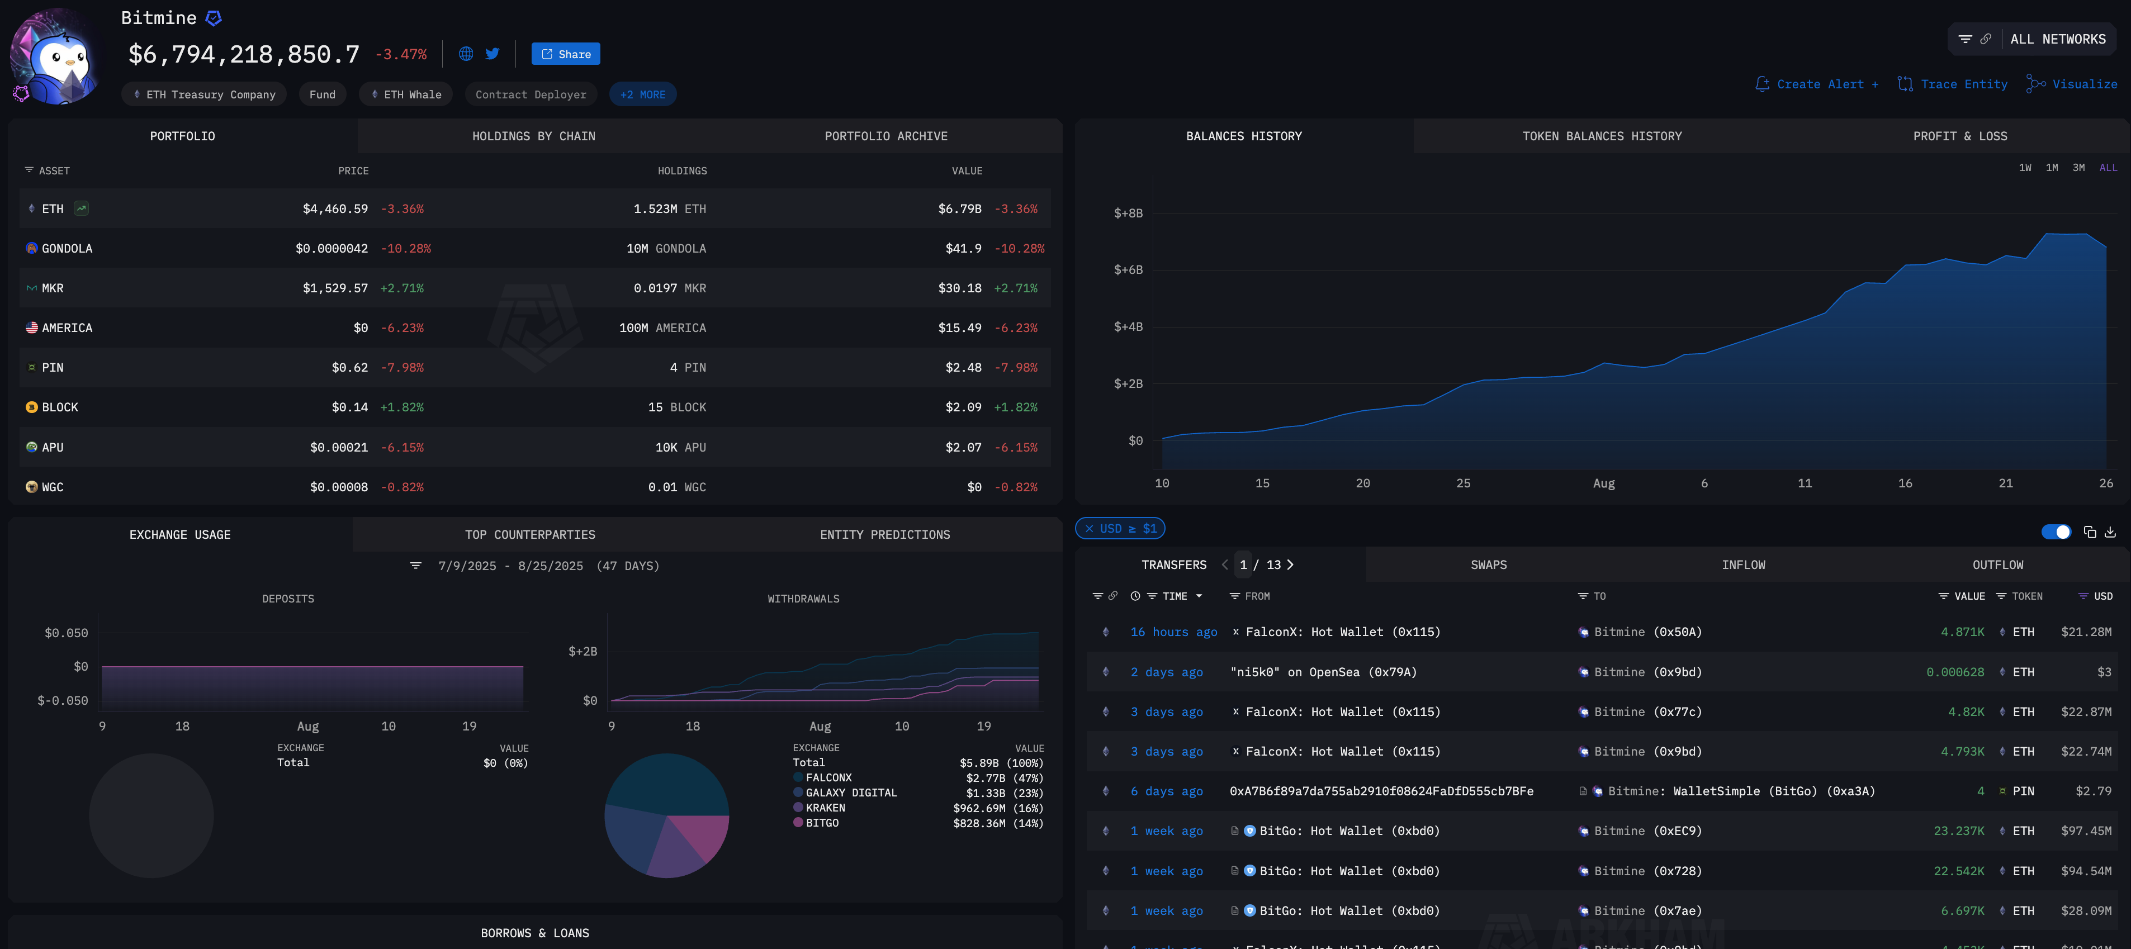Open the ALL NETWORKS selector
The height and width of the screenshot is (949, 2131).
point(2057,39)
